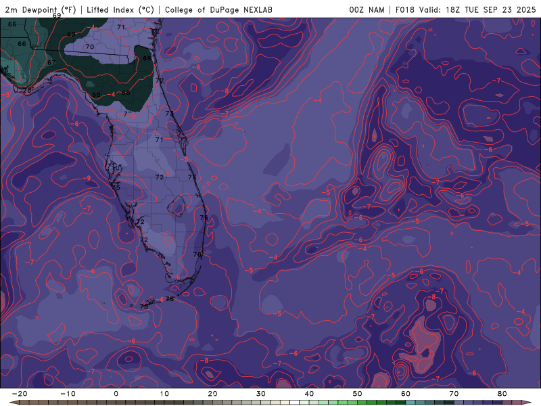
Task: Click the "50" color bar label
Action: pos(358,394)
